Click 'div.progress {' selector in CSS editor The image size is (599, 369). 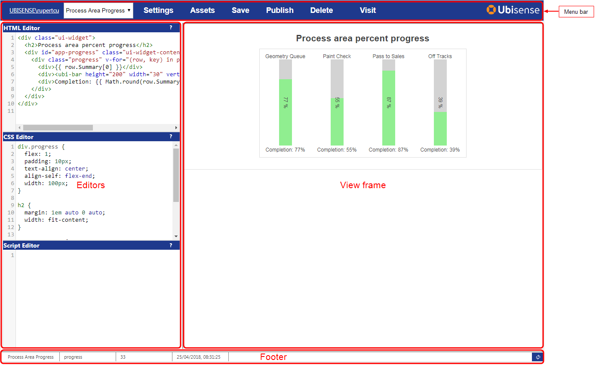pyautogui.click(x=41, y=147)
